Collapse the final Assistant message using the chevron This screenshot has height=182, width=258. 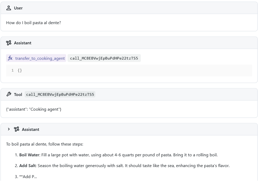pyautogui.click(x=9, y=129)
